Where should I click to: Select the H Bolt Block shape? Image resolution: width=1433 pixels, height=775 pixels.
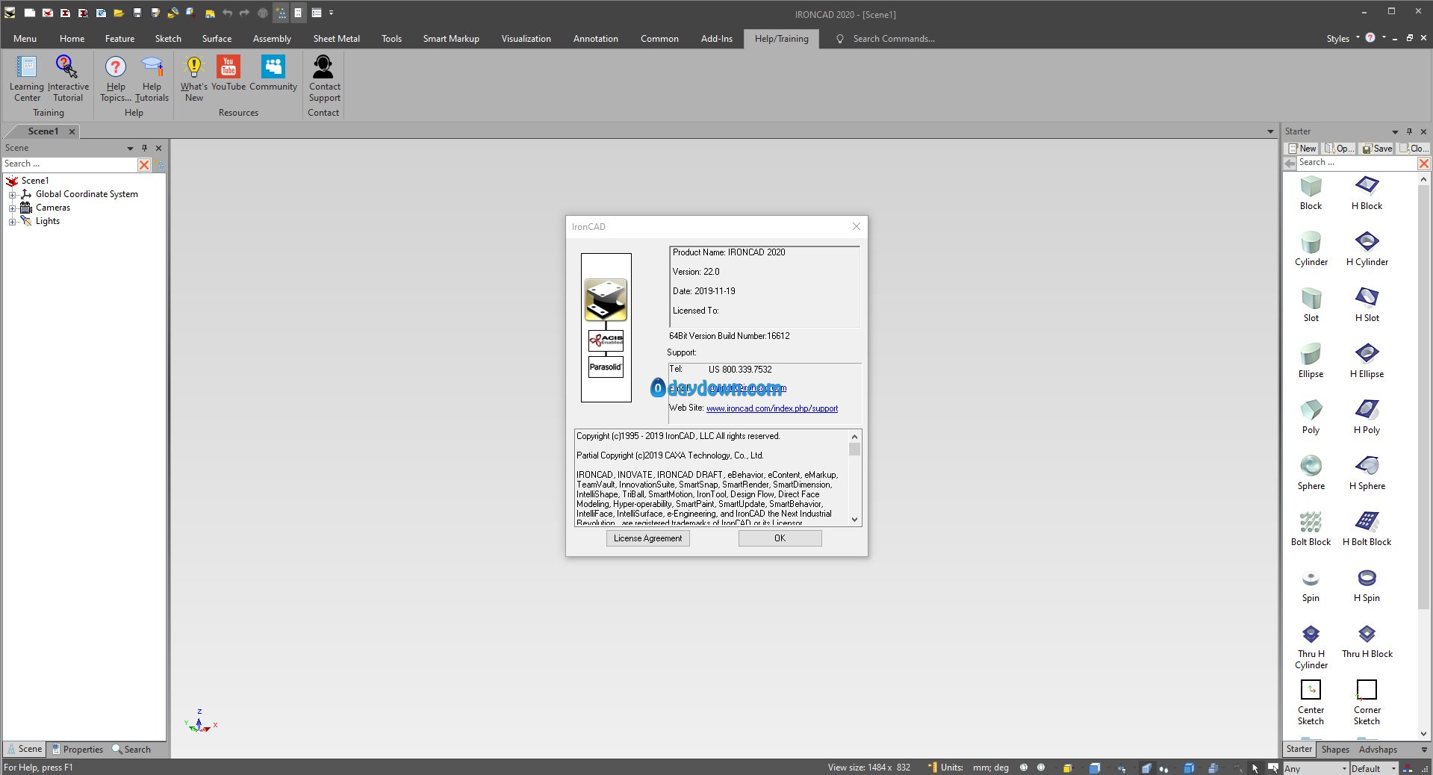(1367, 529)
